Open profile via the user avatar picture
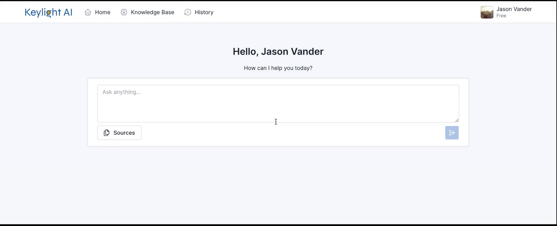This screenshot has width=557, height=226. (487, 12)
